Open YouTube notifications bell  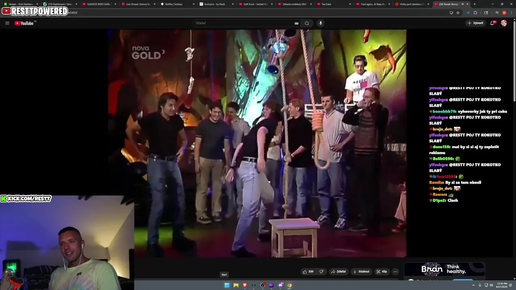[492, 23]
